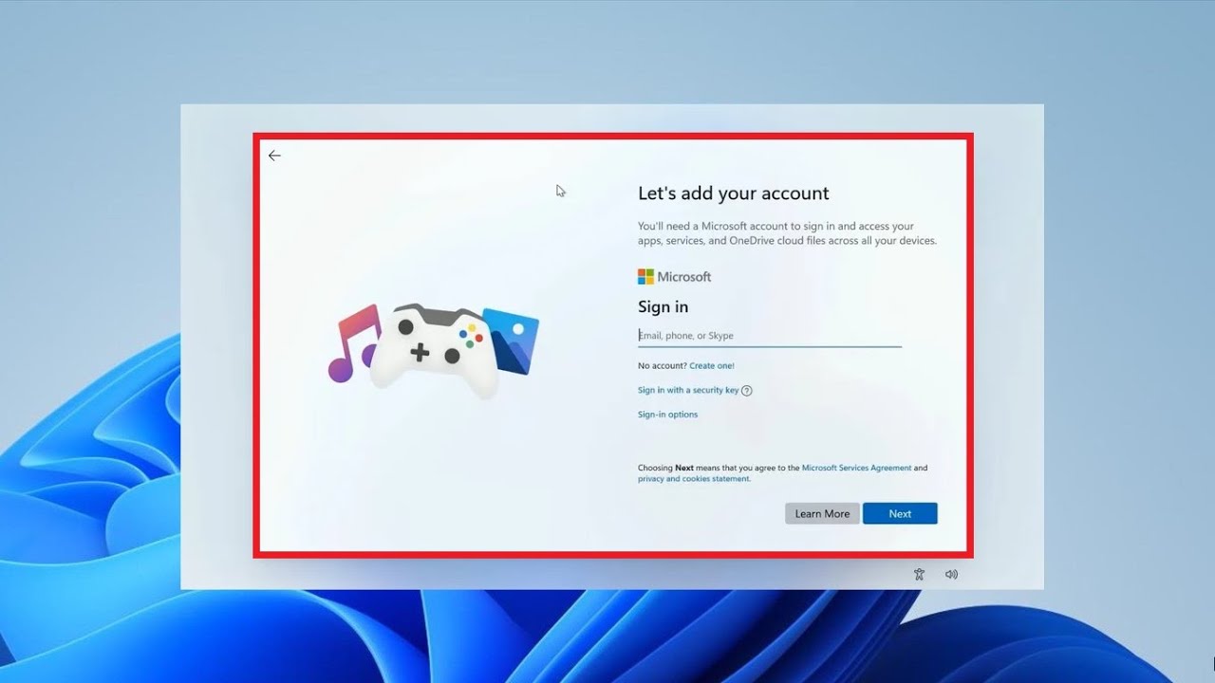The width and height of the screenshot is (1215, 683).
Task: Click the Create one! link
Action: (x=712, y=365)
